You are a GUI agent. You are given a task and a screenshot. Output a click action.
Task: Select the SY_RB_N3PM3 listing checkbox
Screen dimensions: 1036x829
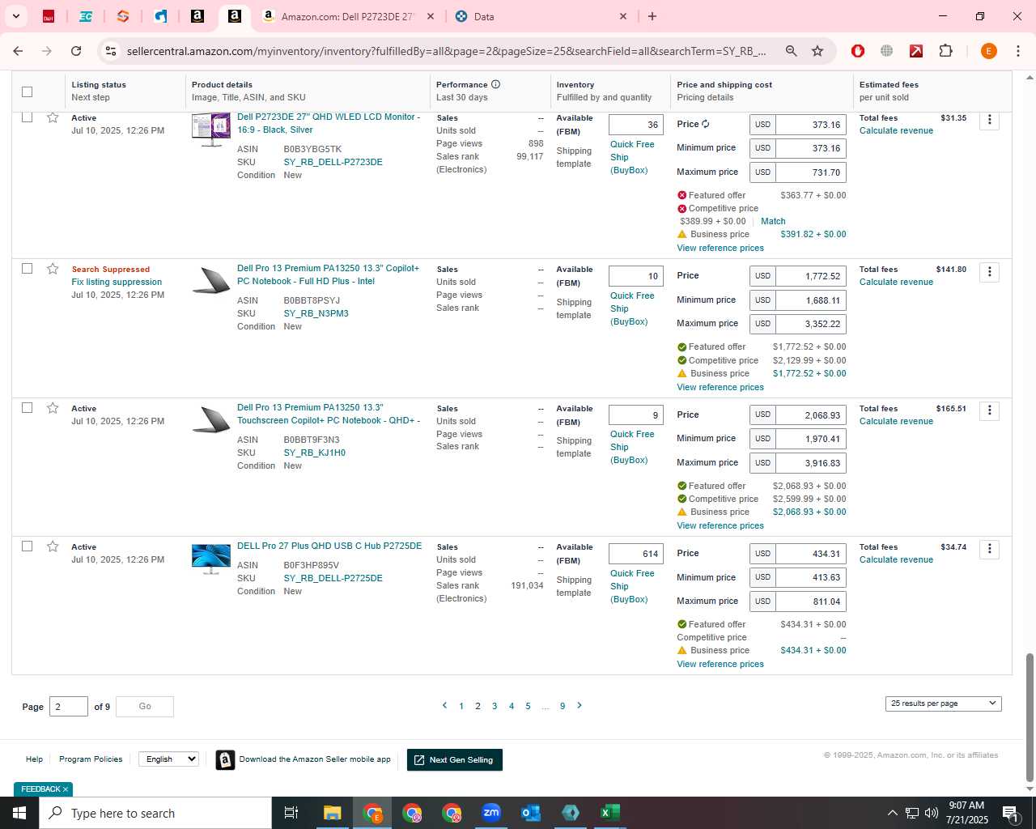point(27,269)
